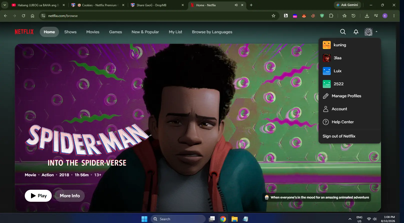The width and height of the screenshot is (404, 223).
Task: Open a new browser tab
Action: pyautogui.click(x=251, y=5)
